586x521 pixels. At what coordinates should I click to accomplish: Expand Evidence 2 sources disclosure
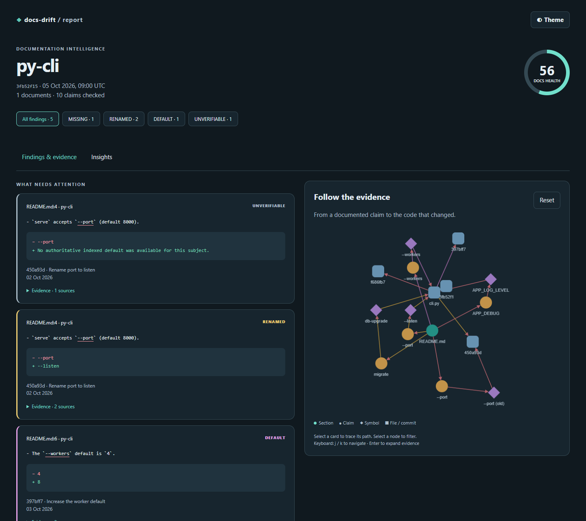[x=50, y=407]
